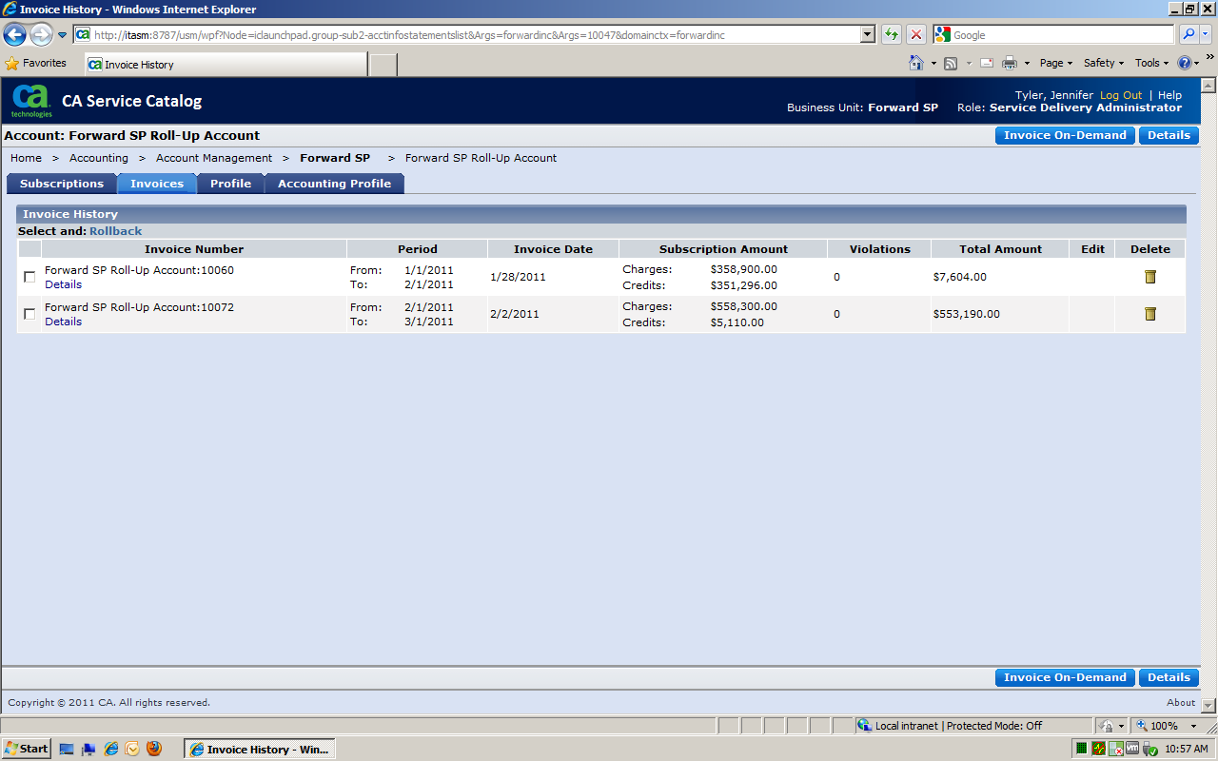Expand the Home button dropdown arrow

(933, 64)
